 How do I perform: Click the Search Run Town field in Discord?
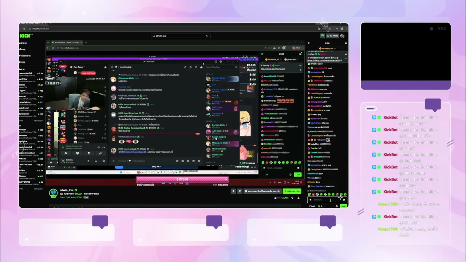pyautogui.click(x=221, y=67)
